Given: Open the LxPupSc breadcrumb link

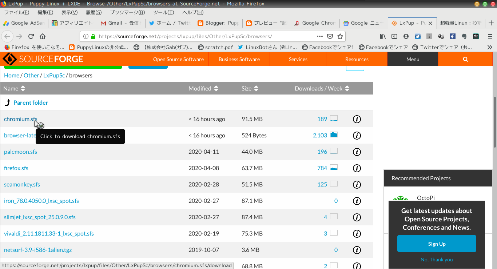Looking at the screenshot, I should tap(54, 75).
